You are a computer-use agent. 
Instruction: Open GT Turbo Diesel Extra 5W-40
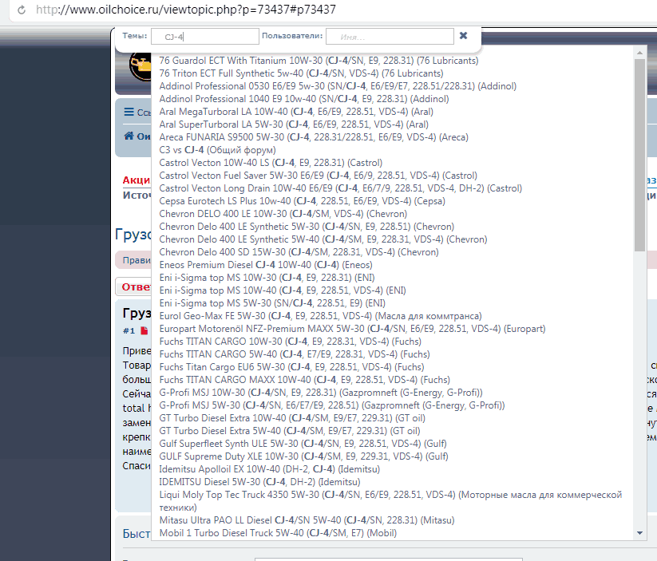(290, 431)
